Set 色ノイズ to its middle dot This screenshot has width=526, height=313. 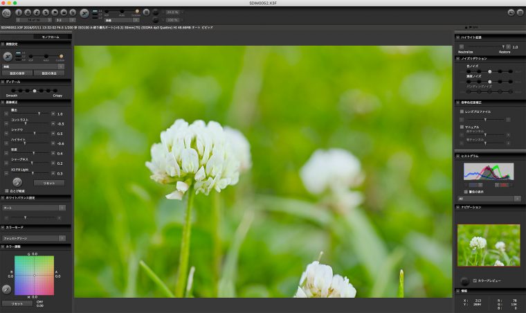click(x=490, y=71)
